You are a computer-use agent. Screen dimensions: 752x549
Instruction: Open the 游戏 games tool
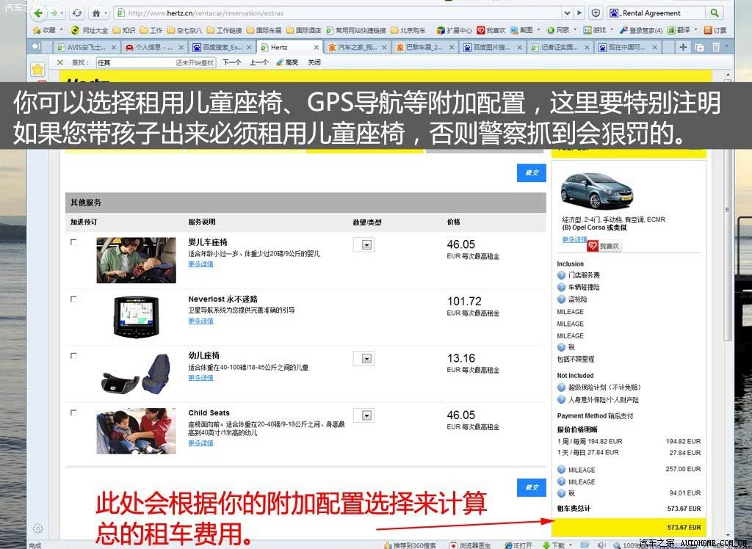pos(595,30)
